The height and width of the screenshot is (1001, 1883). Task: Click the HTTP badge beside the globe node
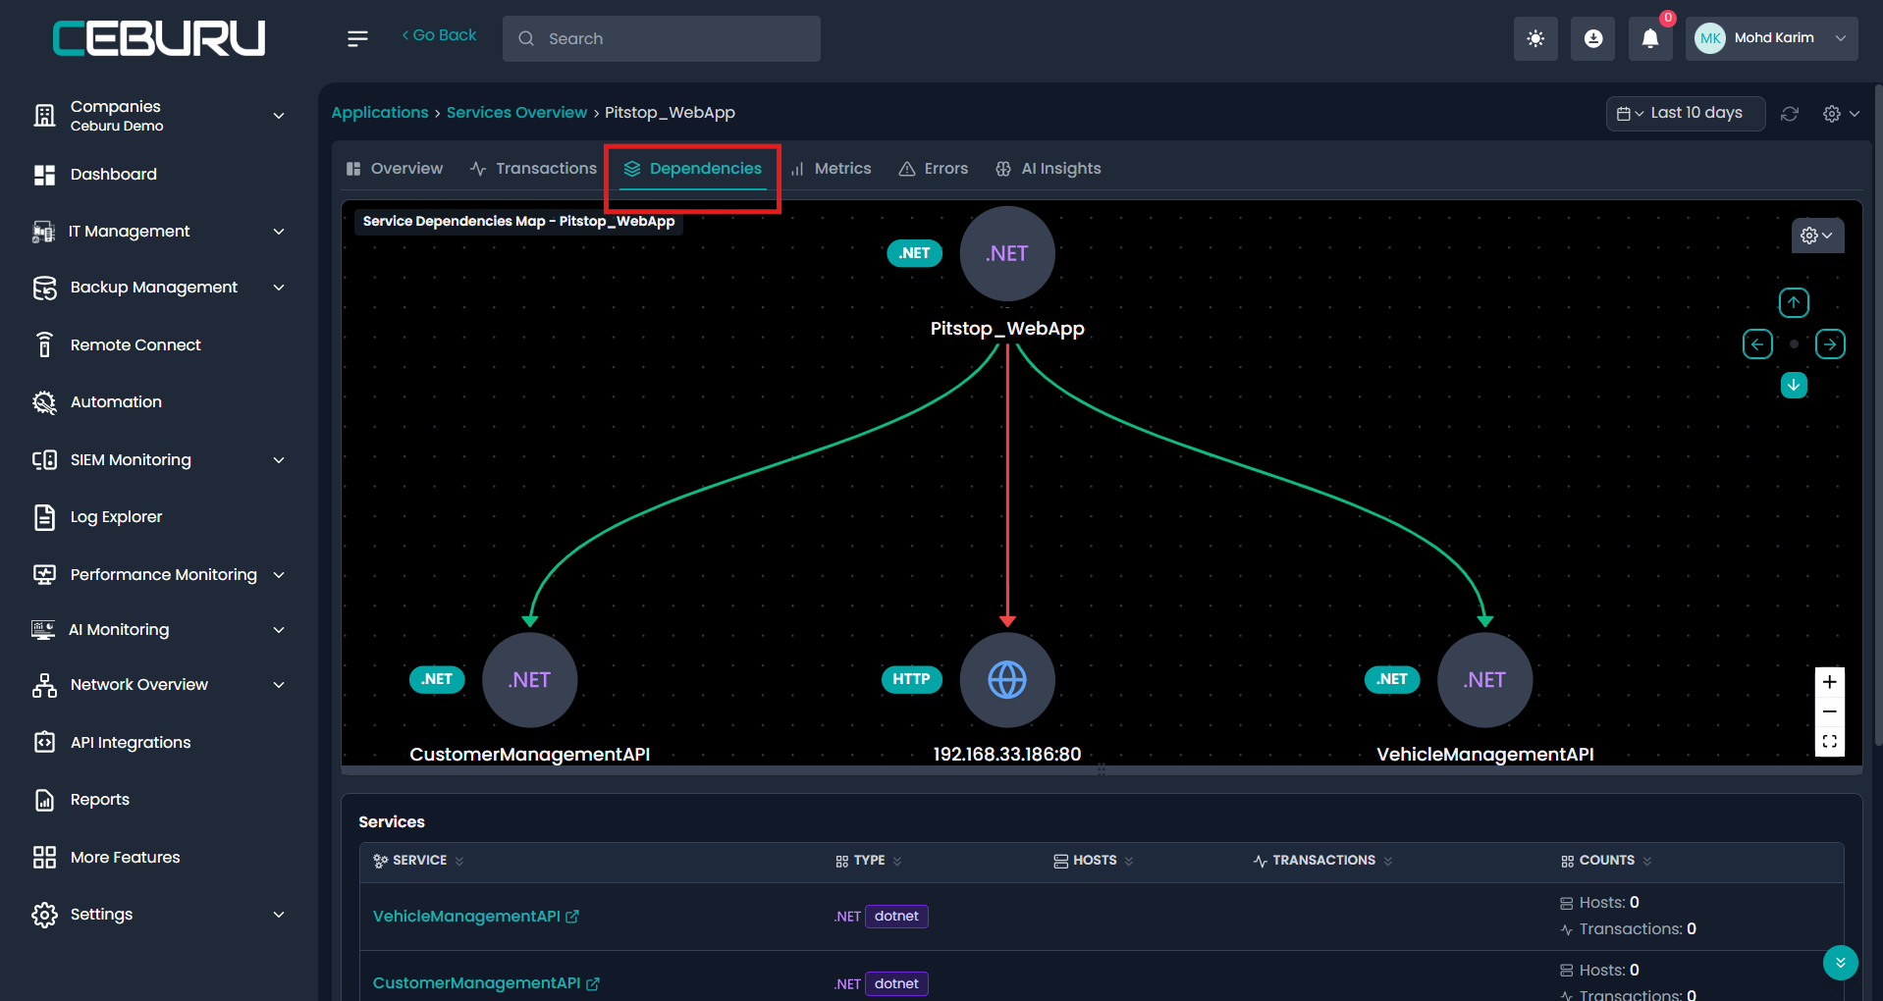911,679
